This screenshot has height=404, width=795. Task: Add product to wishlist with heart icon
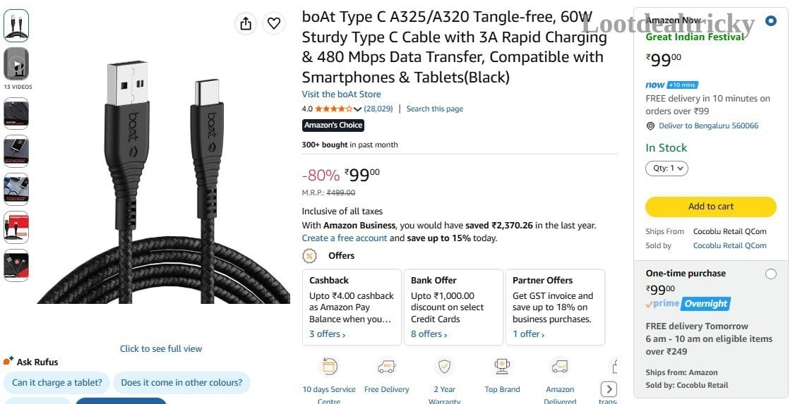(x=274, y=23)
